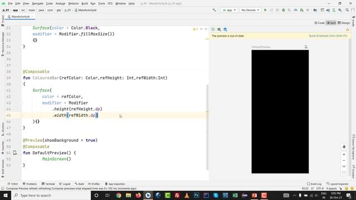
Task: Open SDK Manager icon in toolbar
Action: [x=340, y=10]
